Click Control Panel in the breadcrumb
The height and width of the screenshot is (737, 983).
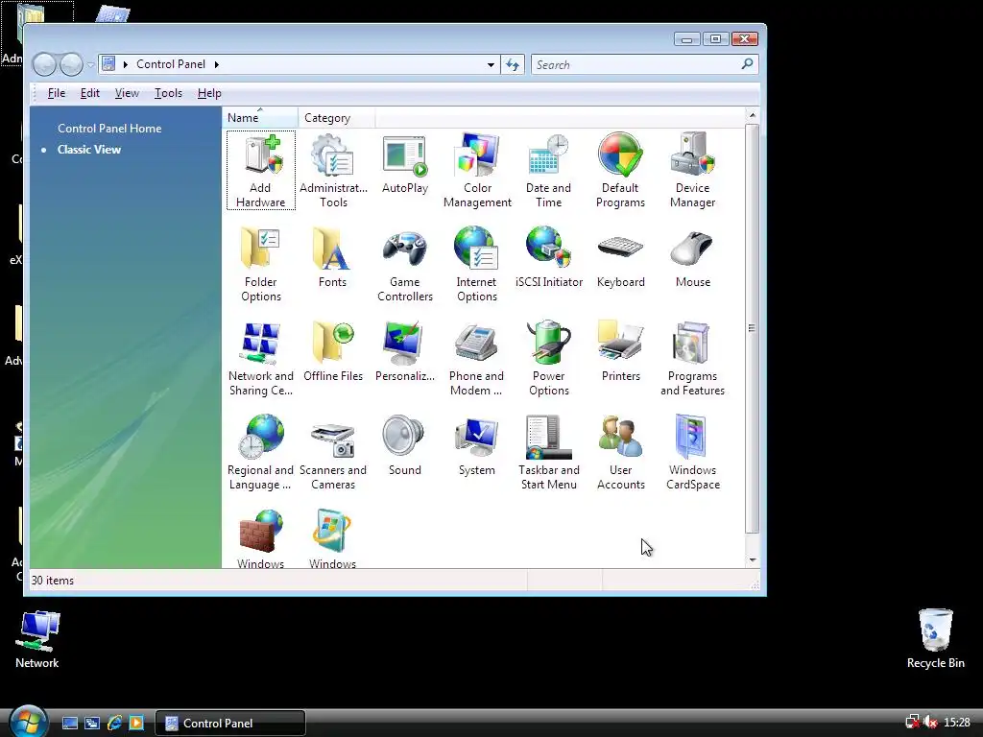pos(171,64)
